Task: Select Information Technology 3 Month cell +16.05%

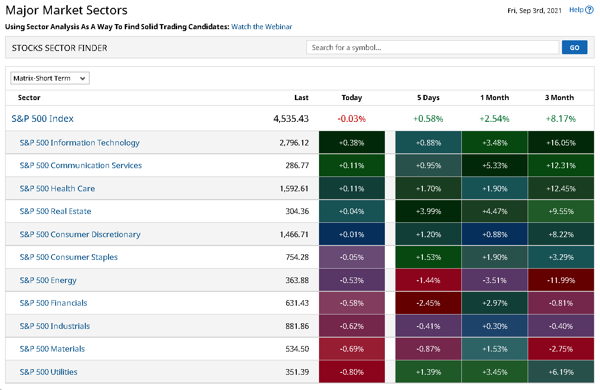Action: (x=561, y=143)
